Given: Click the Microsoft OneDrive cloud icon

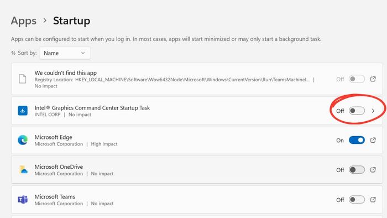Looking at the screenshot, I should (x=23, y=170).
